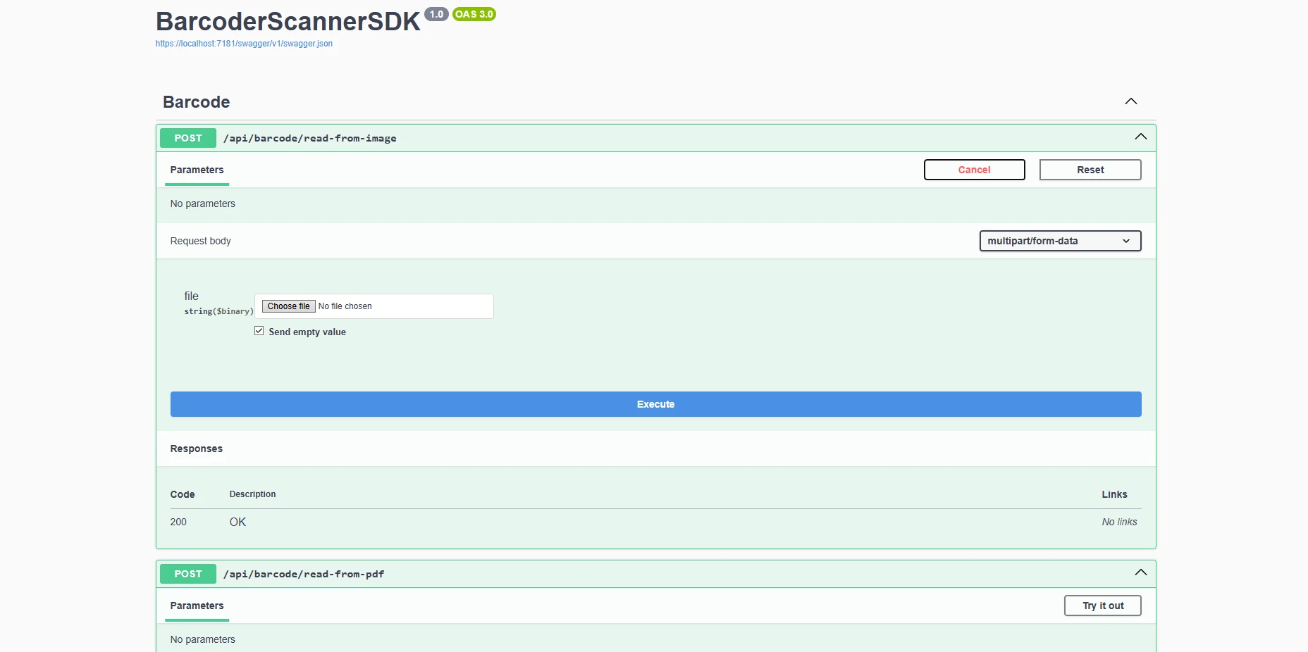The image size is (1308, 652).
Task: Click the POST badge for read-from-pdf
Action: coord(188,574)
